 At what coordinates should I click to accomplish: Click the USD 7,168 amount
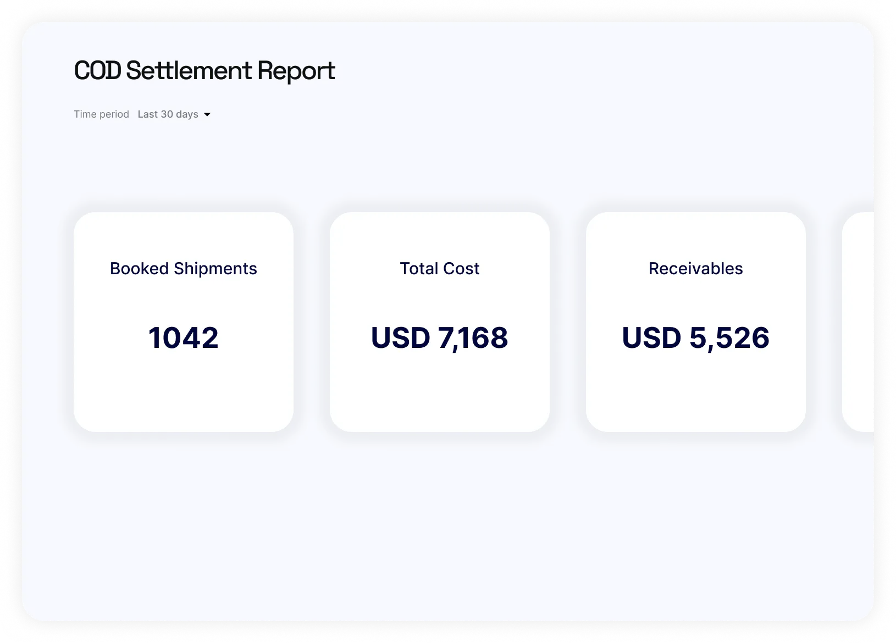point(439,337)
